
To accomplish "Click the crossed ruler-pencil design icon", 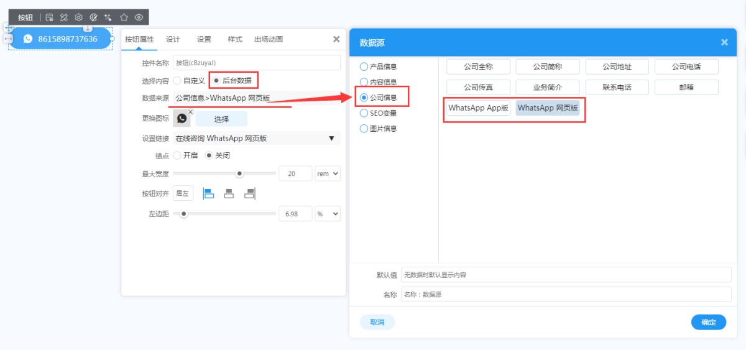I will coord(63,17).
